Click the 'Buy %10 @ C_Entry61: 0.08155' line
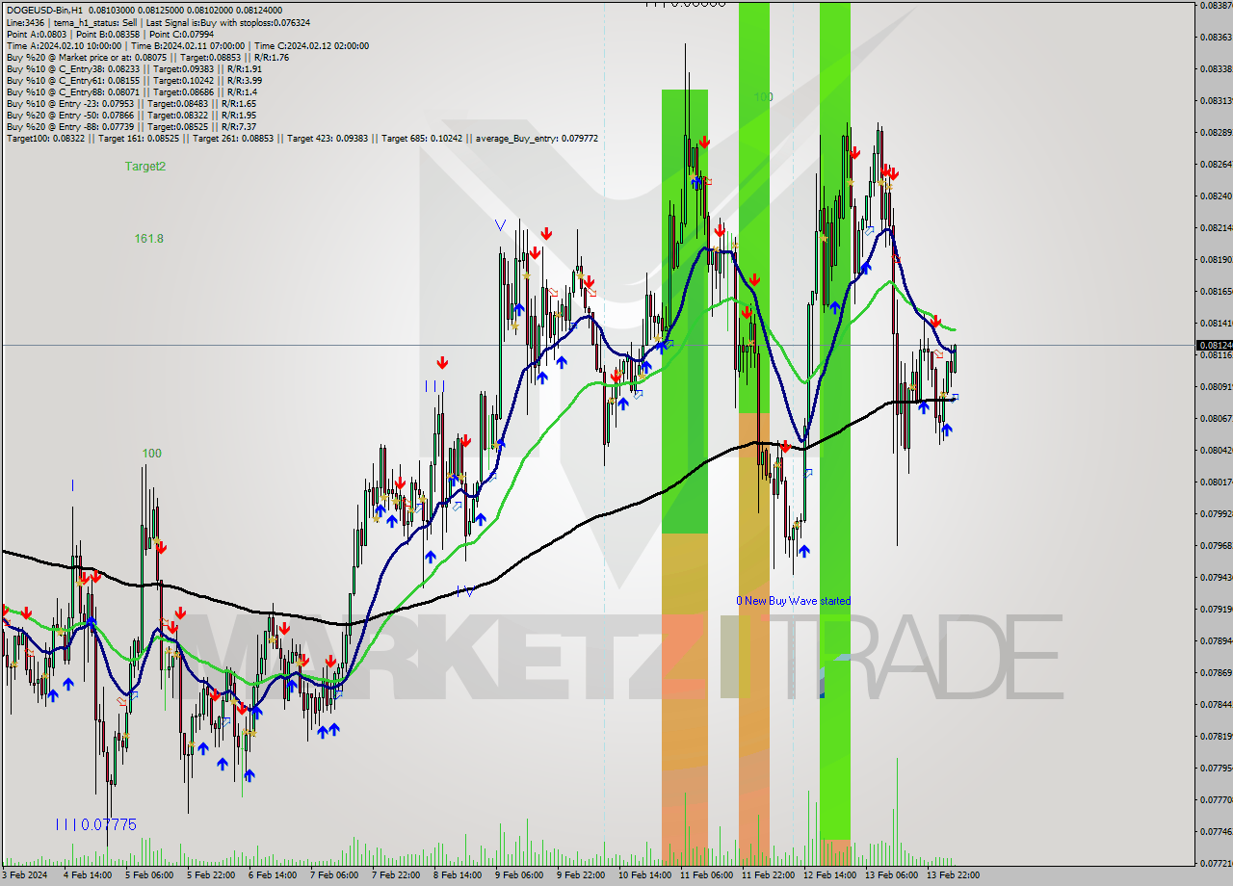 point(134,80)
